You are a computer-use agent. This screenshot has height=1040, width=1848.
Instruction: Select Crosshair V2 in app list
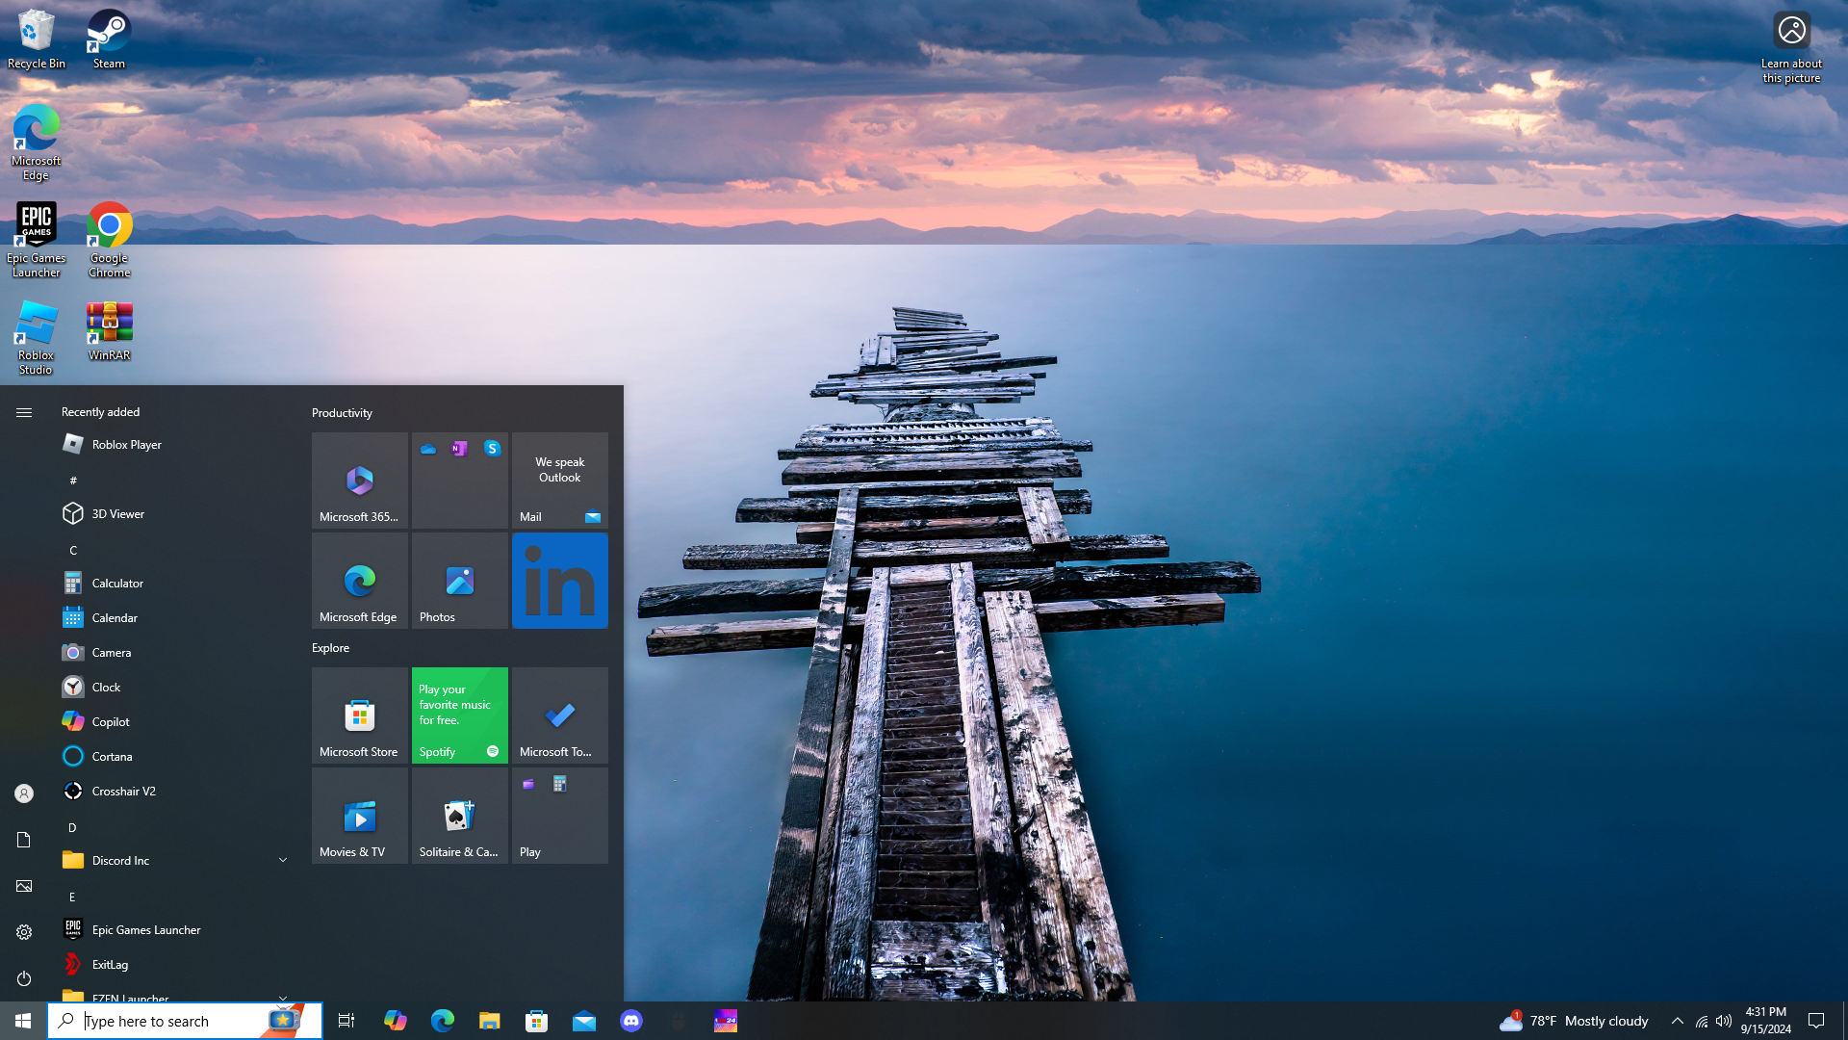pyautogui.click(x=123, y=791)
